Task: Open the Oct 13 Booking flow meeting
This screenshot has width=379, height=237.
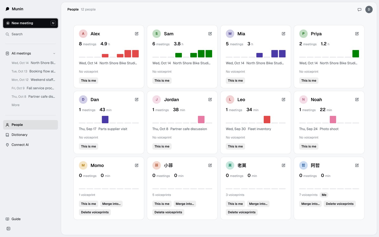Action: (x=33, y=71)
